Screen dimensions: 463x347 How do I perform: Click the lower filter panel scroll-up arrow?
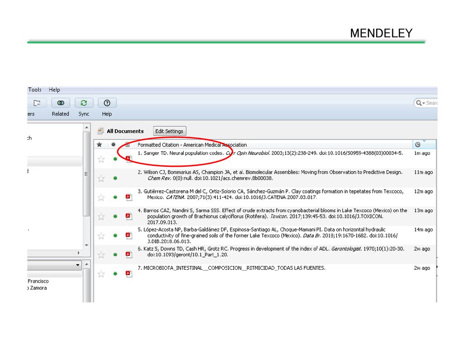click(x=86, y=264)
